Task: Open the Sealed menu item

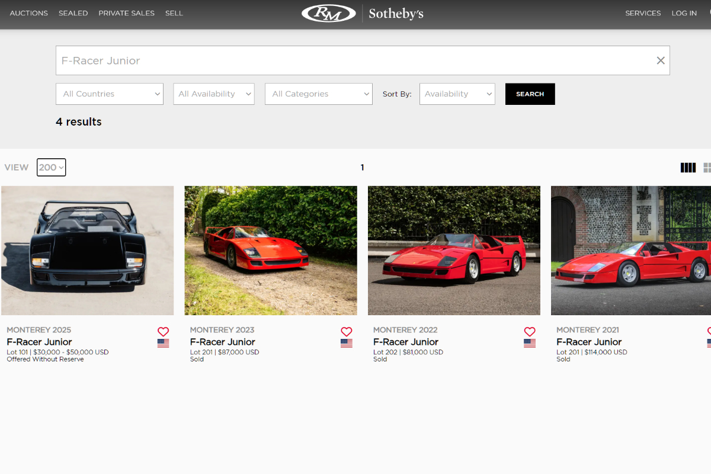Action: tap(73, 13)
